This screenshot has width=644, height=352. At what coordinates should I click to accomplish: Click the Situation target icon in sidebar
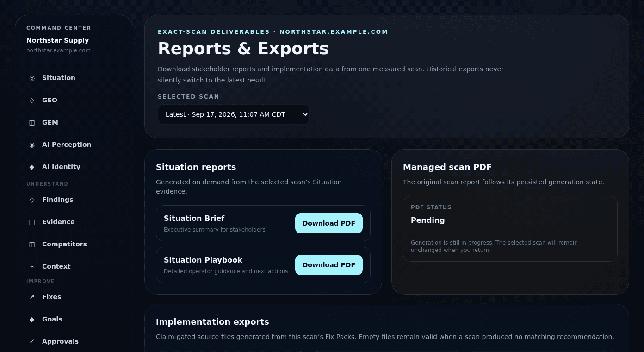[32, 78]
